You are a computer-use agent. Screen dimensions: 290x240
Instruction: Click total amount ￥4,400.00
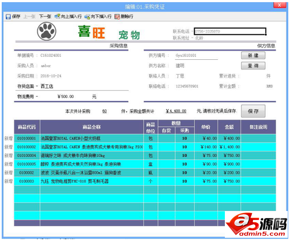176,111
